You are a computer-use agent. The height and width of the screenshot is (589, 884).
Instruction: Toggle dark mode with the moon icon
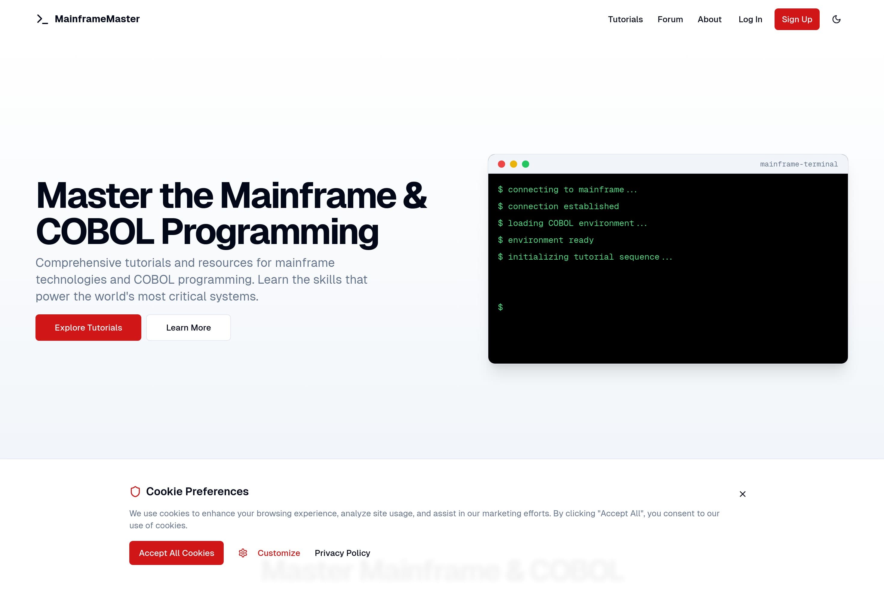click(x=836, y=19)
